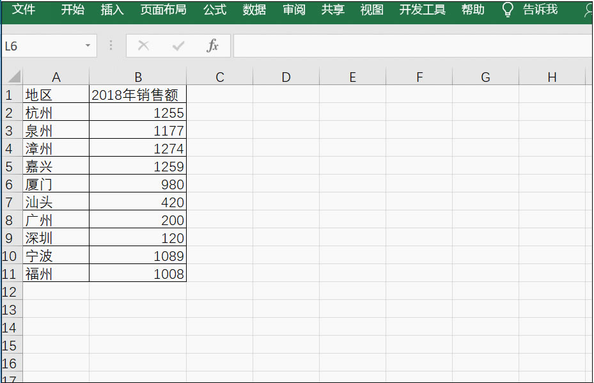The image size is (594, 383).
Task: Switch to the 数据 ribbon tab
Action: point(254,10)
